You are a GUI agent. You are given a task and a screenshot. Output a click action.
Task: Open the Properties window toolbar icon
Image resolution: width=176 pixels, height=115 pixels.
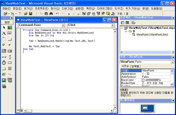[x=89, y=14]
